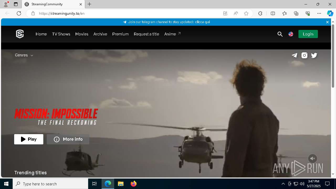Viewport: 336px width, 189px height.
Task: Open More info for the featured movie
Action: click(x=68, y=139)
